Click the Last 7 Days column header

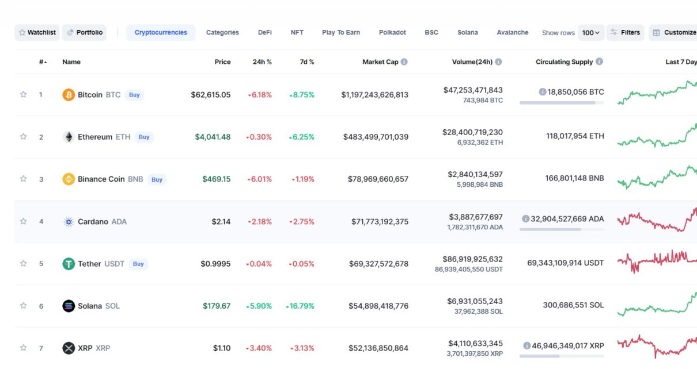click(x=681, y=62)
